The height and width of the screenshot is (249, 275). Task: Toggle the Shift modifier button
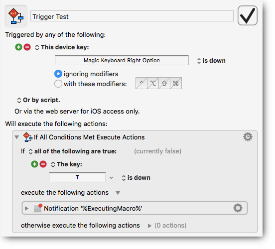164,83
